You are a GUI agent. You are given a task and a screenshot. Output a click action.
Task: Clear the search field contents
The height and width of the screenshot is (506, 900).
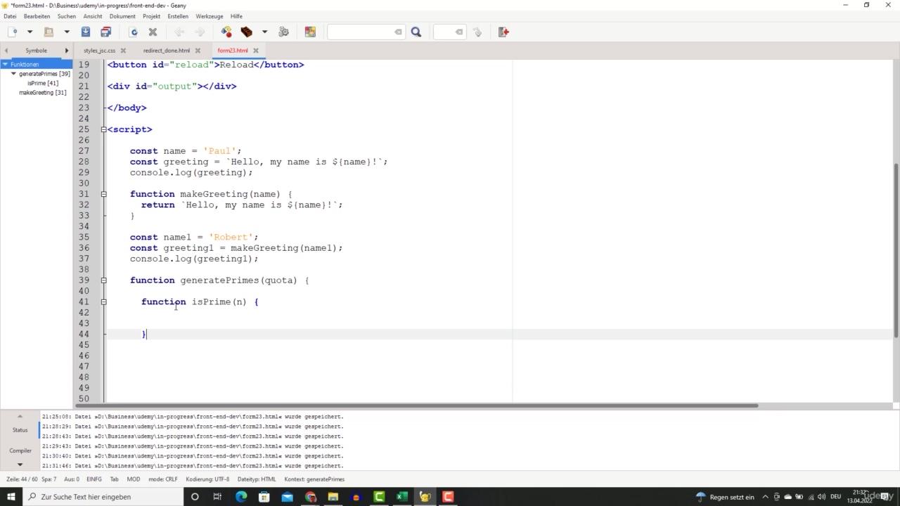coord(398,32)
